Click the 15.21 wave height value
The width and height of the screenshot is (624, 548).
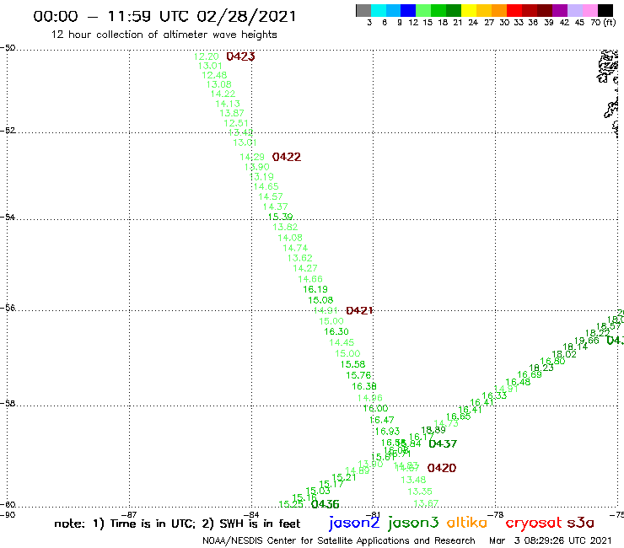click(344, 477)
